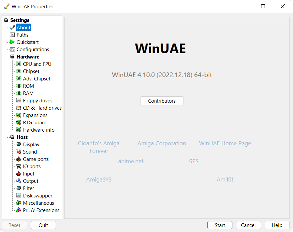This screenshot has height=232, width=293.
Task: Open the ROM settings page
Action: pos(28,86)
